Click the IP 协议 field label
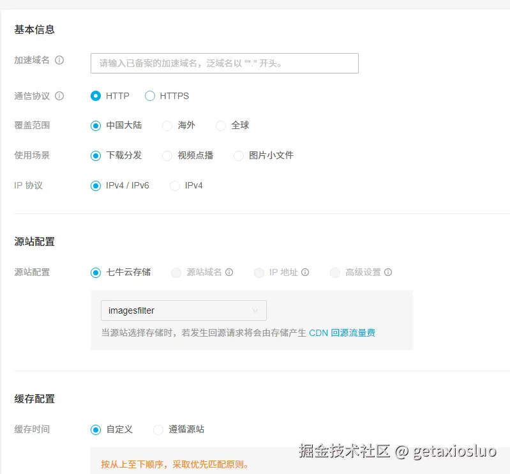The width and height of the screenshot is (510, 474). 28,185
